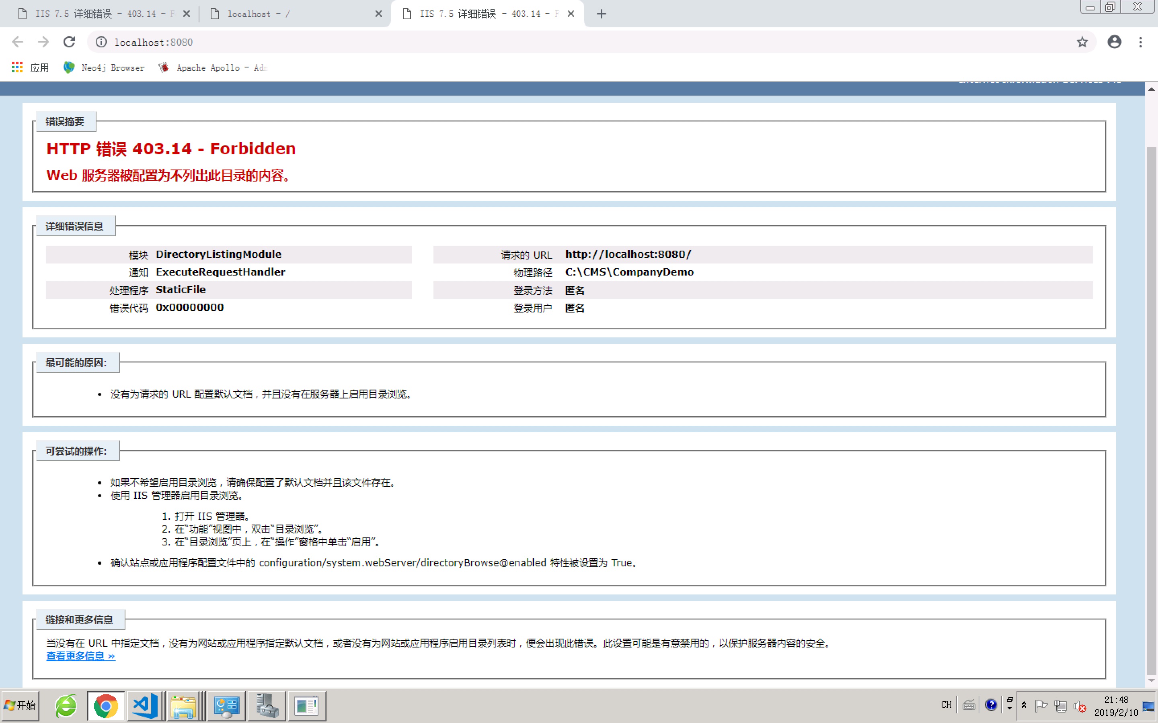This screenshot has height=723, width=1158.
Task: Click the requested URL http://localhost:8080/
Action: 628,254
